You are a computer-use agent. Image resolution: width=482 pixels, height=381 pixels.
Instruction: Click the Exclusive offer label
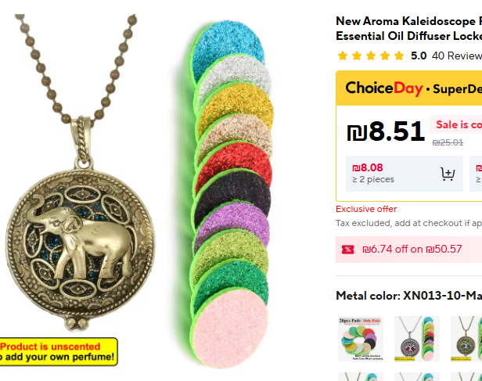coord(366,209)
